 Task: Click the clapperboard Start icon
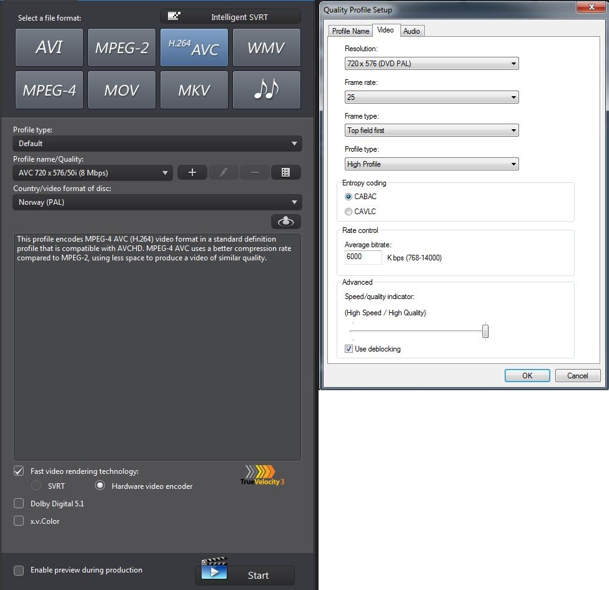(x=214, y=568)
